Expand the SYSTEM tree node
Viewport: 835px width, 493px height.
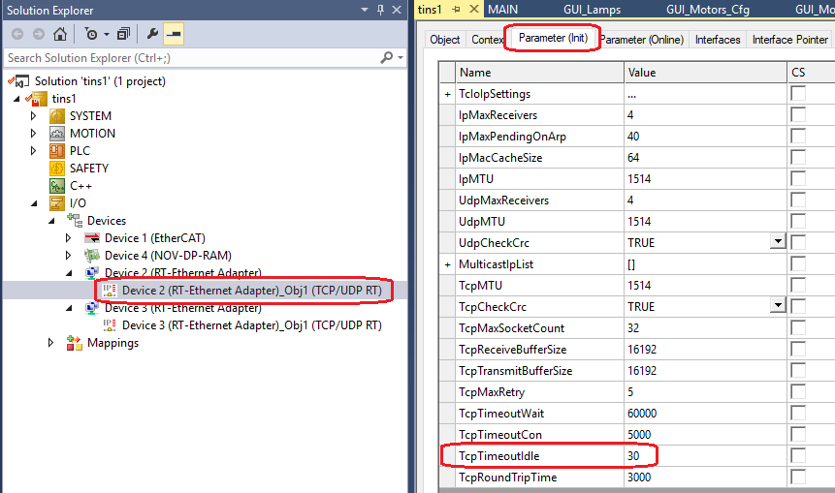click(x=34, y=116)
